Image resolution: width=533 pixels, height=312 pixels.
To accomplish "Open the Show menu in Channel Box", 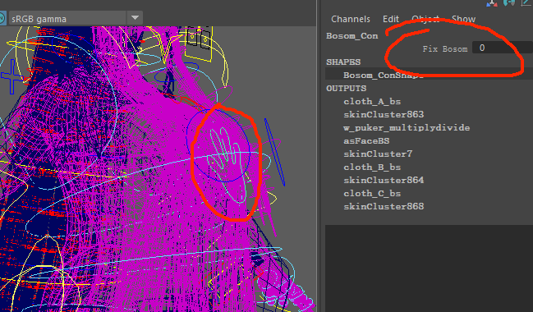I will (x=463, y=19).
